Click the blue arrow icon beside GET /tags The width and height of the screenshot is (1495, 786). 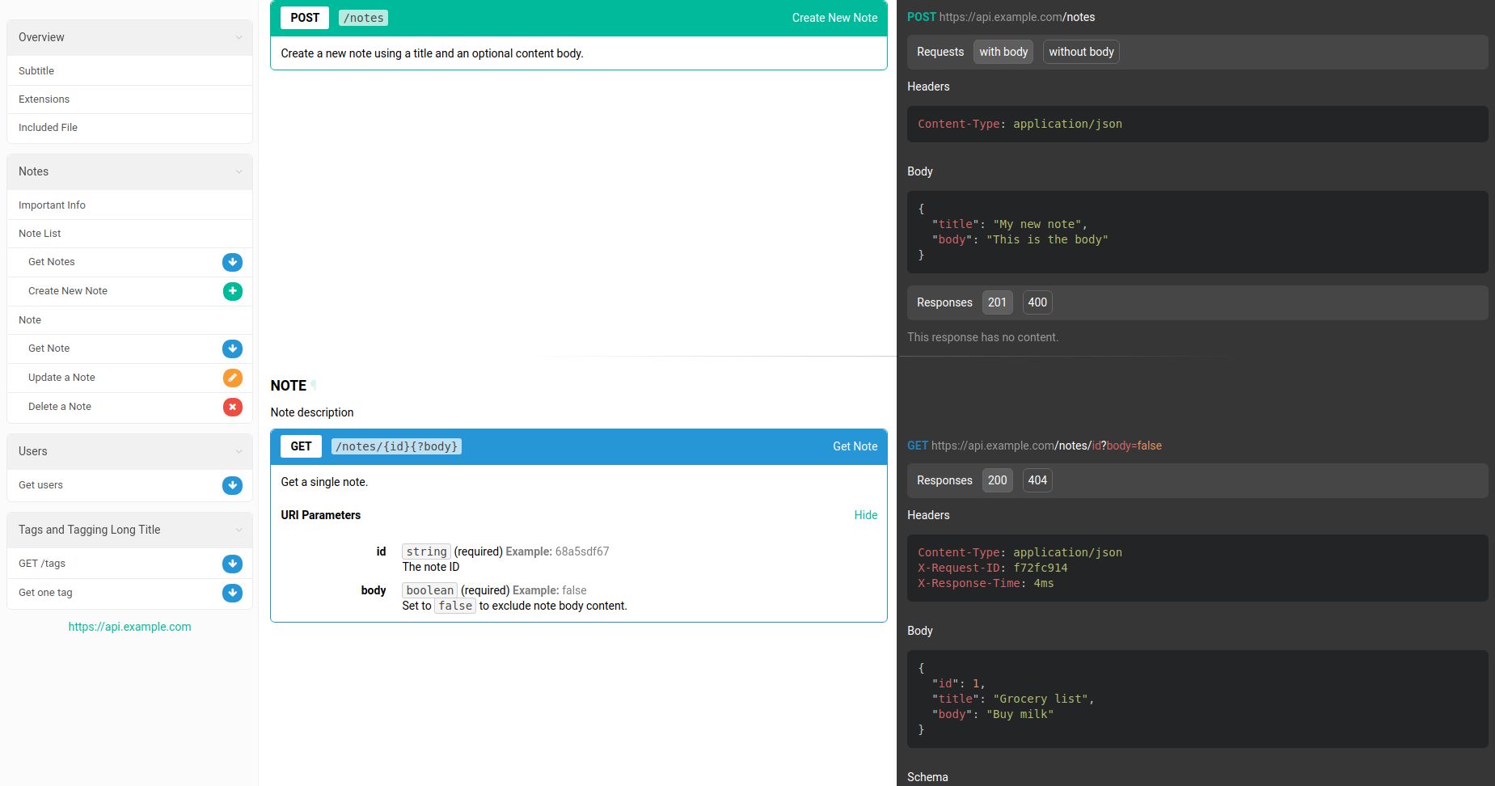232,564
